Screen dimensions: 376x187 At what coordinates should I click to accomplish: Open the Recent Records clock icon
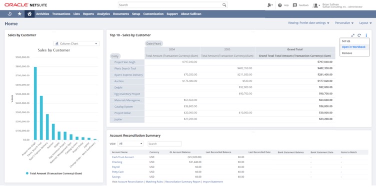pos(9,14)
